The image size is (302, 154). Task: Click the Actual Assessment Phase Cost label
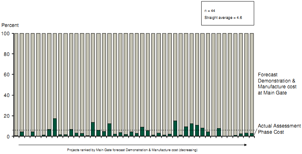(279, 129)
